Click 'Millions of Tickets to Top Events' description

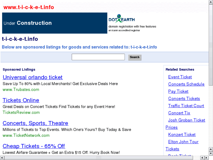click(x=67, y=129)
